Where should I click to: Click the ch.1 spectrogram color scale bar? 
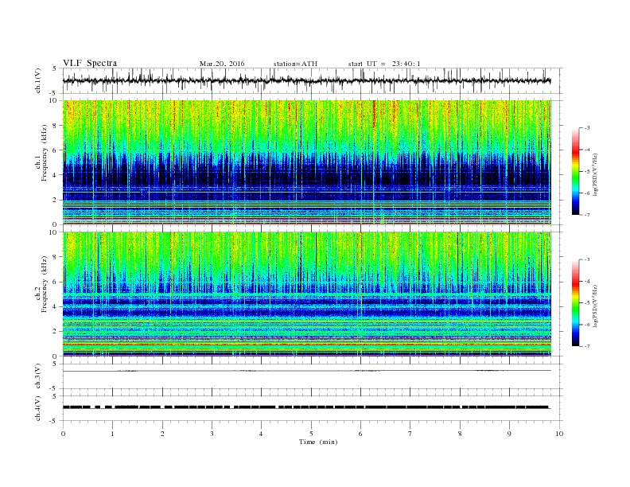tap(576, 171)
